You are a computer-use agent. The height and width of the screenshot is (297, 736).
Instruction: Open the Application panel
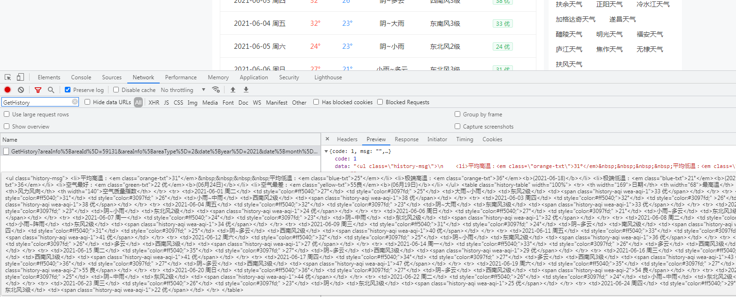point(254,77)
